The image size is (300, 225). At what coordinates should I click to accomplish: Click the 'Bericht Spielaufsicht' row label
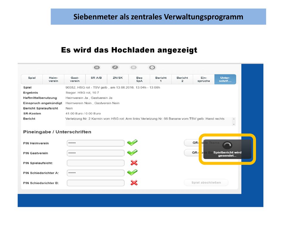[40, 108]
